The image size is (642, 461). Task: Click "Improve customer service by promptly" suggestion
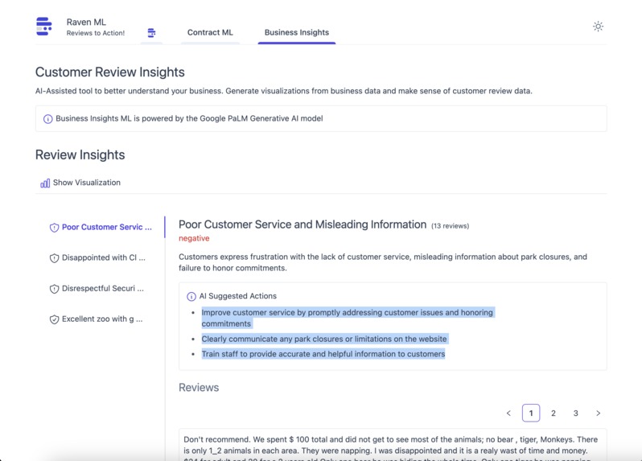click(x=348, y=318)
